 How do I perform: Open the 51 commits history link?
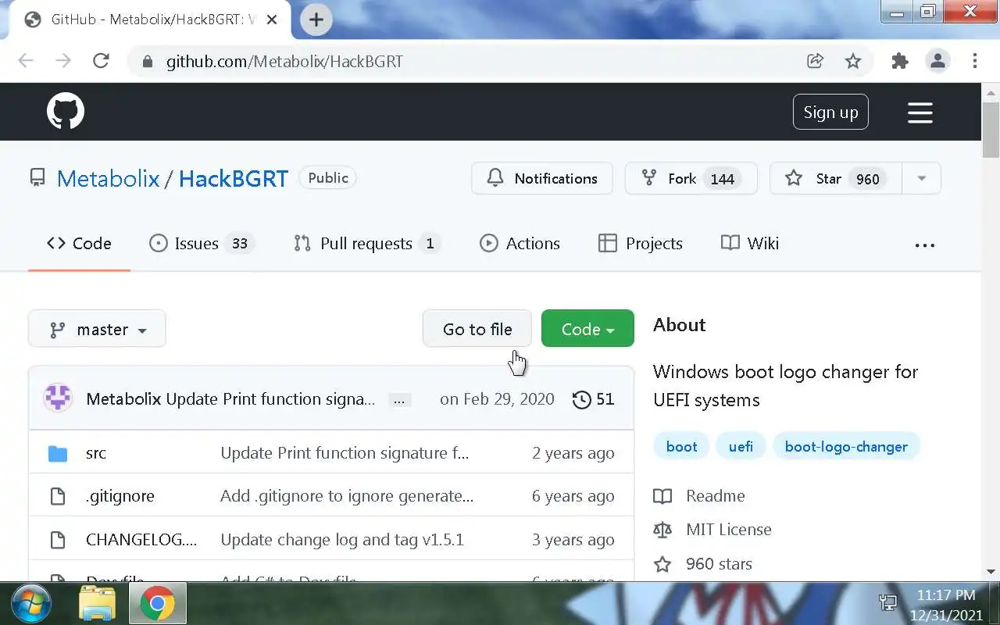coord(593,399)
